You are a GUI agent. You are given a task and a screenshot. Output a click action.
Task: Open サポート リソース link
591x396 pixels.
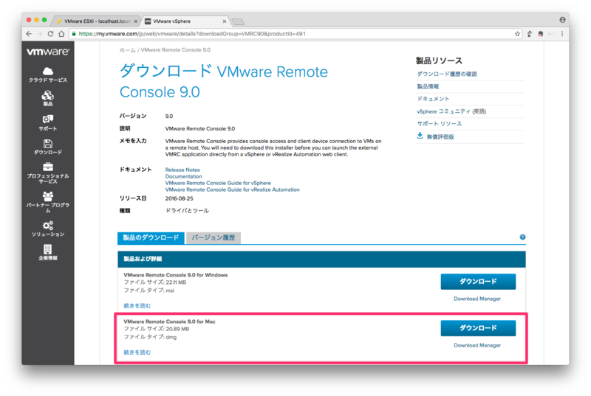tap(439, 124)
